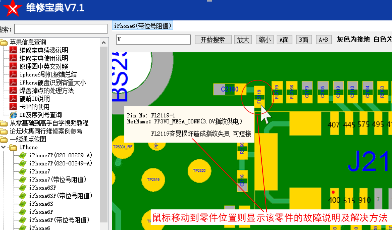The image size is (392, 230).
Task: Click board icon for iPhone6P(带位号阻值)
Action: point(23,220)
